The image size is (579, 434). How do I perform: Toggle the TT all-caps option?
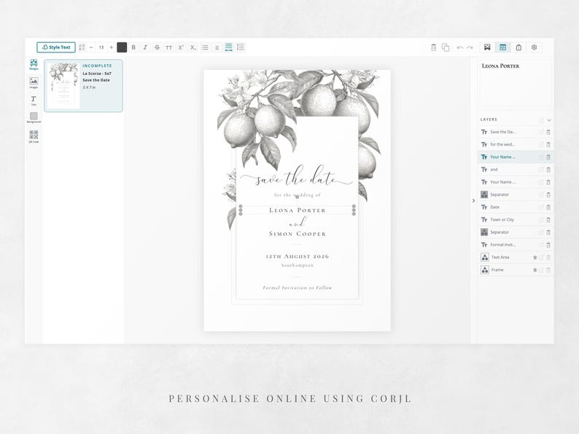[x=168, y=47]
